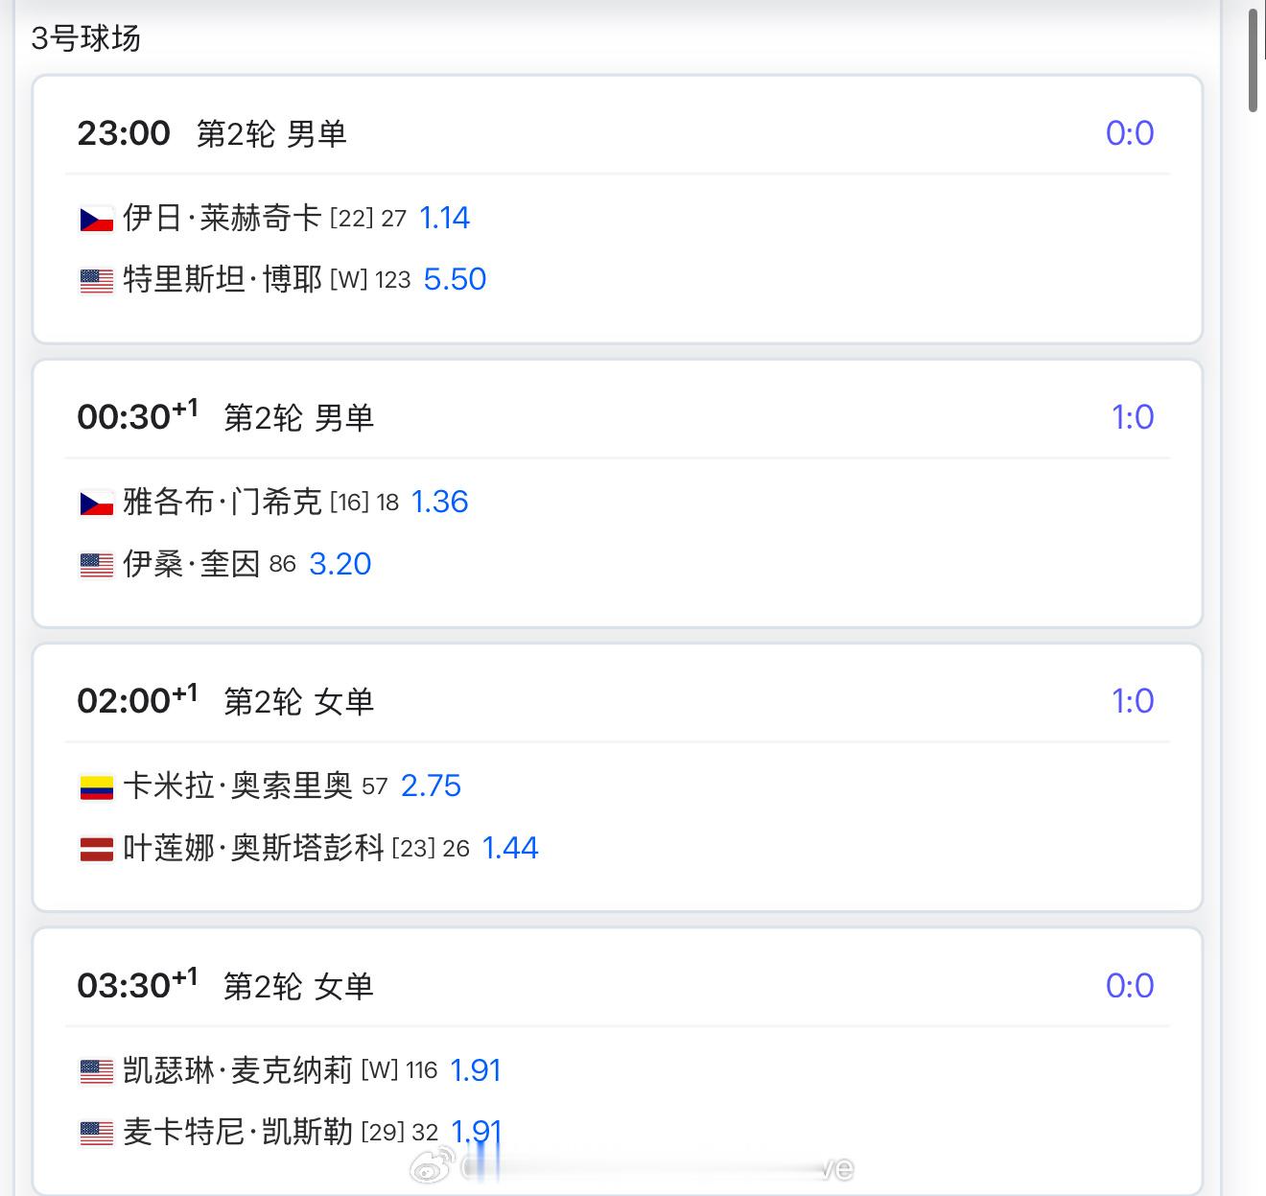Open player 叶莲娜·奥斯塔彭科
Viewport: 1266px width, 1196px height.
[x=253, y=848]
